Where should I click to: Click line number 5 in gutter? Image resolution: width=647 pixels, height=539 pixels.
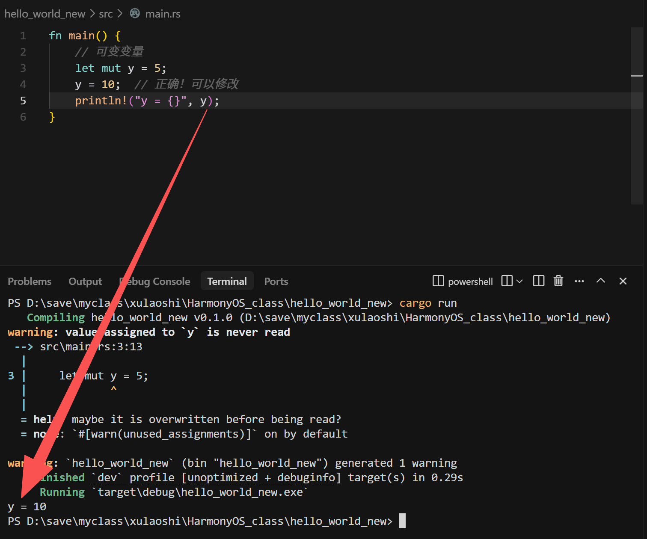click(x=23, y=101)
